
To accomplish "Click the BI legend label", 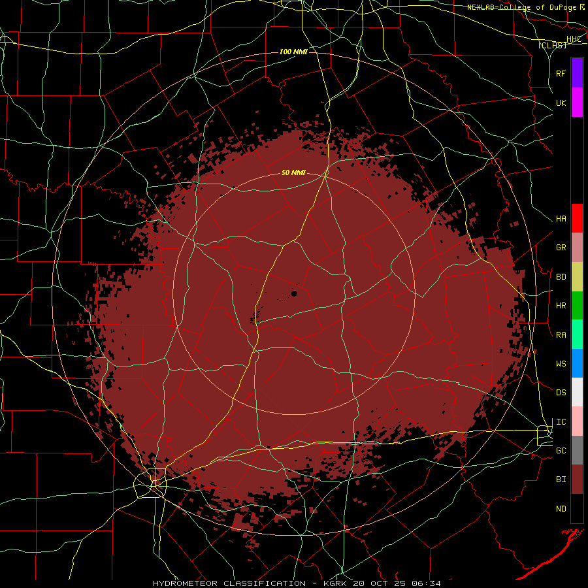I will tap(561, 480).
